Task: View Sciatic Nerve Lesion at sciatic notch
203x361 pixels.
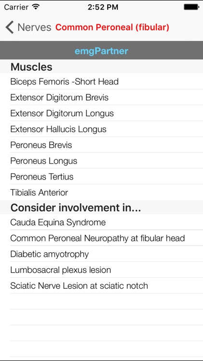Action: pos(101,286)
